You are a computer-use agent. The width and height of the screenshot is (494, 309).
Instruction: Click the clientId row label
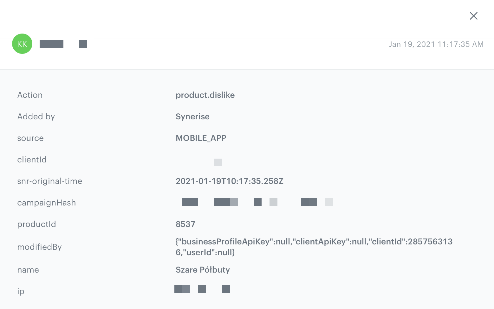pos(32,160)
